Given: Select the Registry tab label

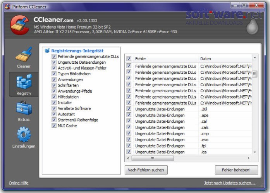Looking at the screenshot, I should (x=24, y=93).
